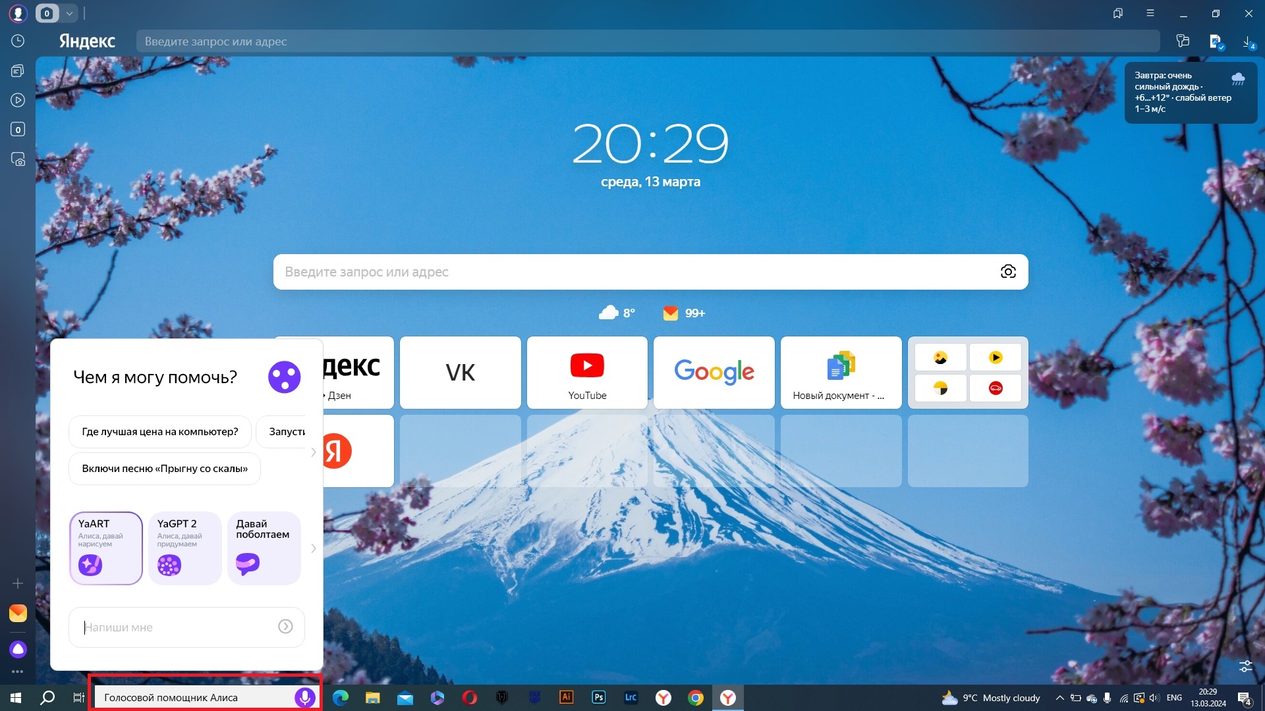The width and height of the screenshot is (1265, 711).
Task: Open the screenshot tool in the sidebar
Action: click(x=18, y=159)
